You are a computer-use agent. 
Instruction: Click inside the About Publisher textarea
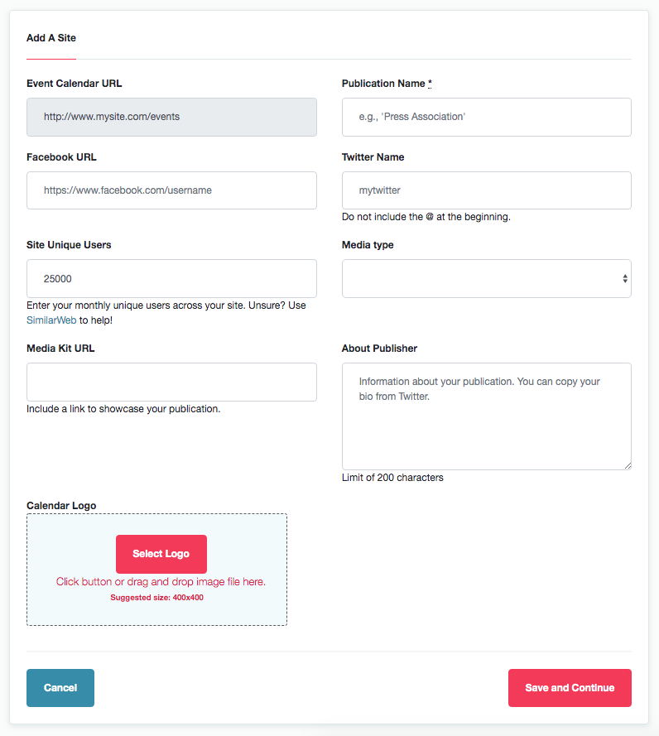pyautogui.click(x=486, y=416)
